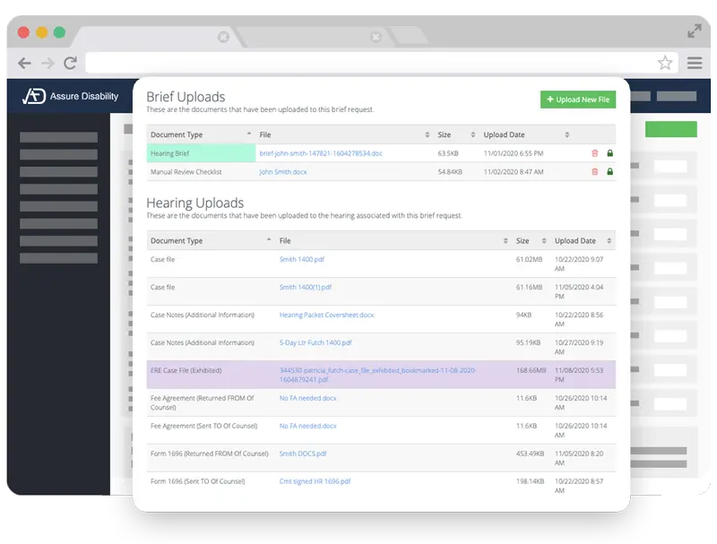Select ERE Case File (Exhibited) row label

tap(186, 370)
